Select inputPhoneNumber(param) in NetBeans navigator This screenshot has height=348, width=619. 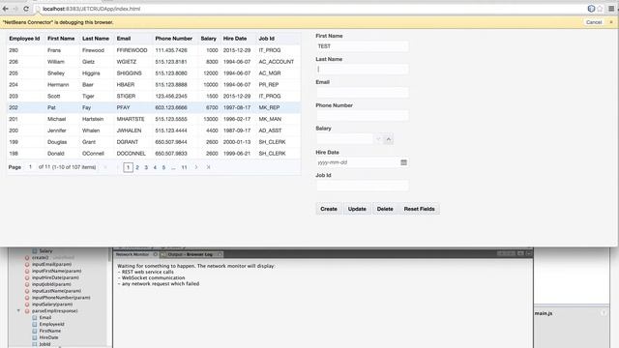[60, 298]
